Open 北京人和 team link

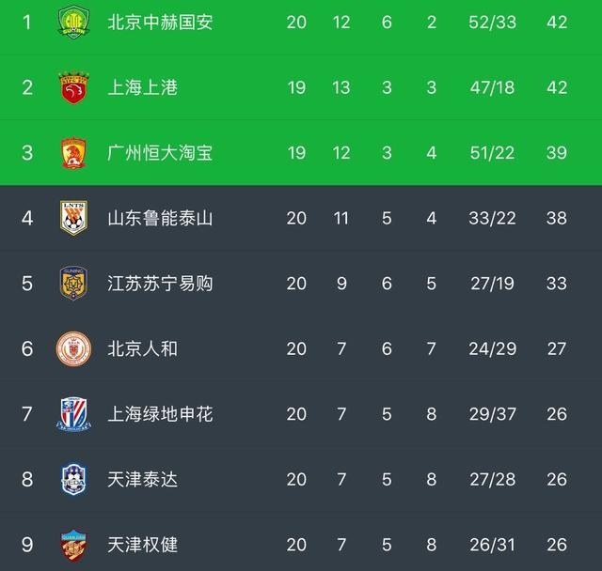[x=142, y=348]
